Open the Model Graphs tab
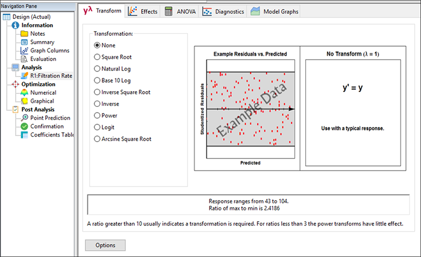This screenshot has height=257, width=421. point(274,11)
